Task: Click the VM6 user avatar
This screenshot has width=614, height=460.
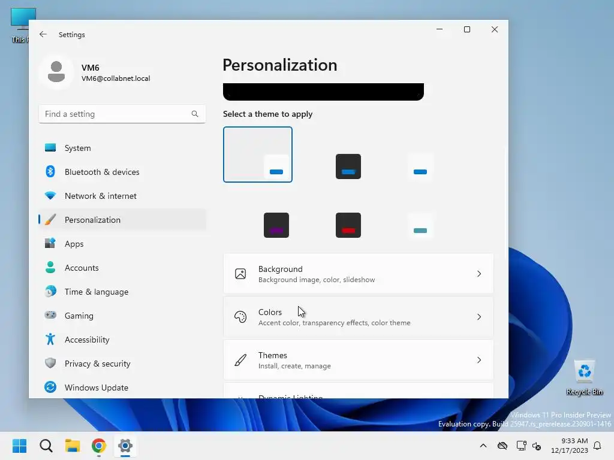Action: tap(56, 72)
